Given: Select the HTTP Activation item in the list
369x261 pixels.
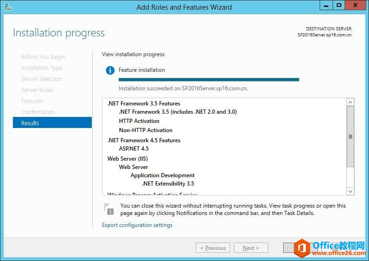Looking at the screenshot, I should (x=139, y=121).
